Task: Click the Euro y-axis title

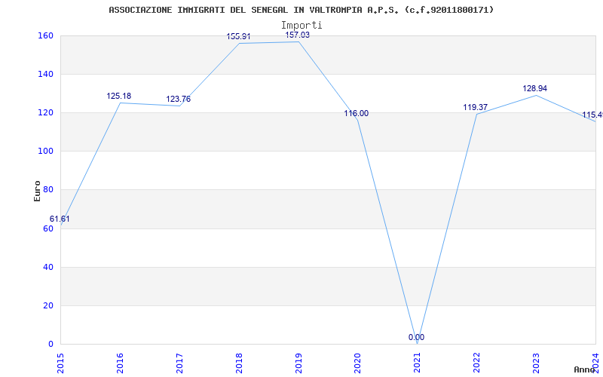Action: (x=37, y=191)
